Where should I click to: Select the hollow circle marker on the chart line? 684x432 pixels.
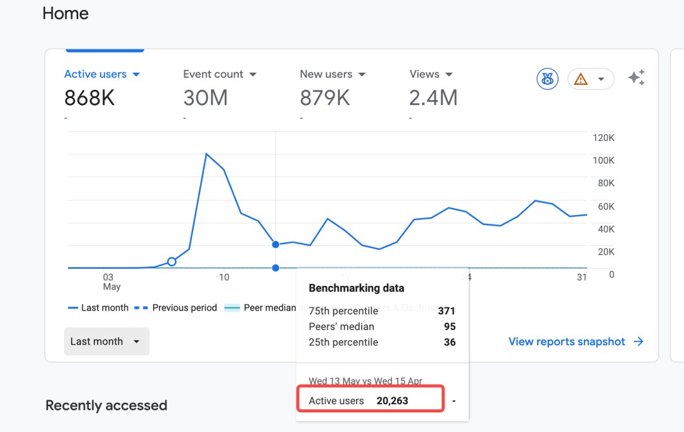pos(172,262)
